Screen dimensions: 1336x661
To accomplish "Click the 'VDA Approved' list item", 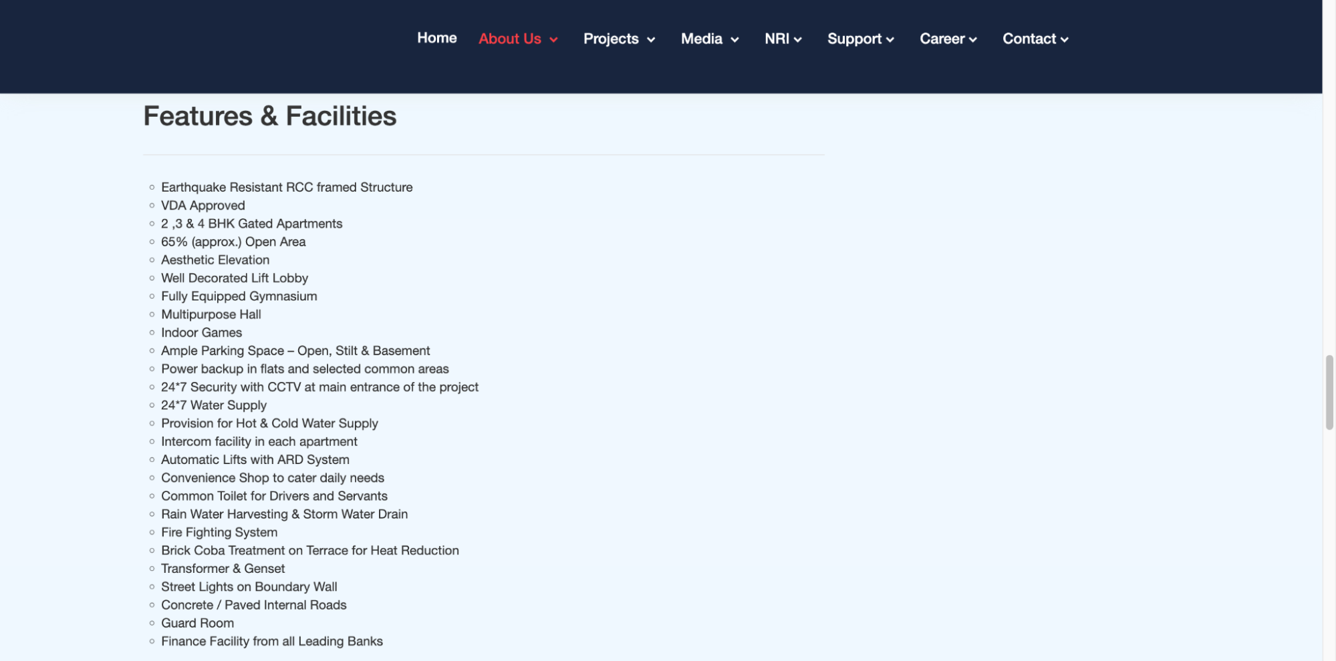I will point(203,206).
